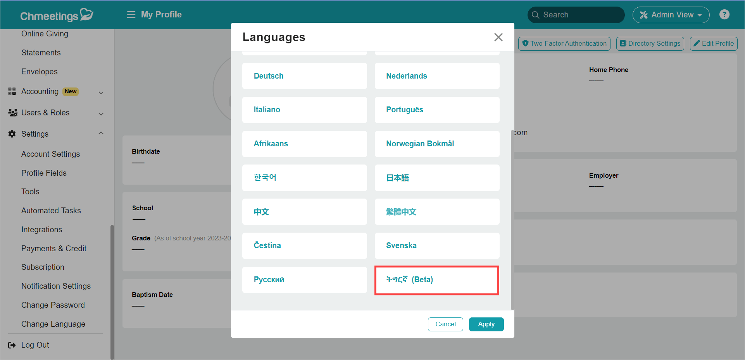Click the search magnifier icon
The image size is (745, 360).
[x=535, y=15]
